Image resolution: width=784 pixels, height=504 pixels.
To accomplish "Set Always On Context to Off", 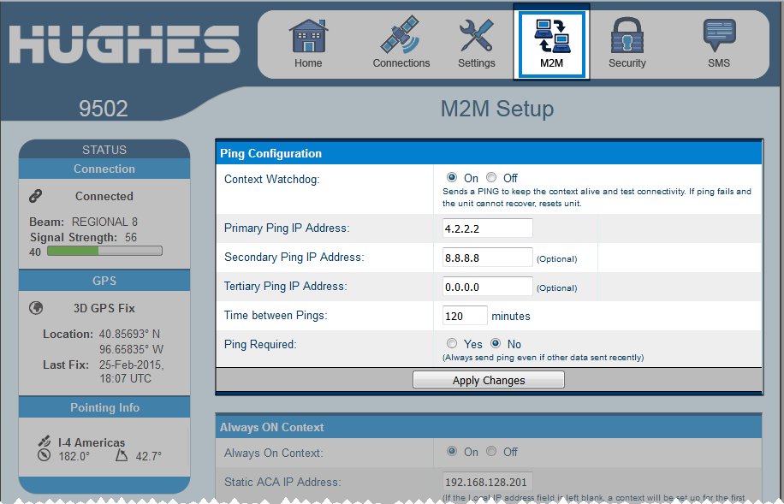I will tap(491, 452).
